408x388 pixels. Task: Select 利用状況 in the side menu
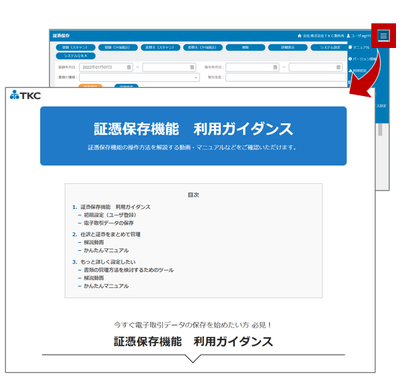[x=357, y=71]
